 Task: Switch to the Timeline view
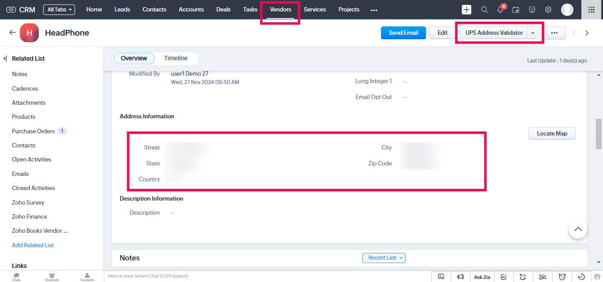tap(176, 58)
